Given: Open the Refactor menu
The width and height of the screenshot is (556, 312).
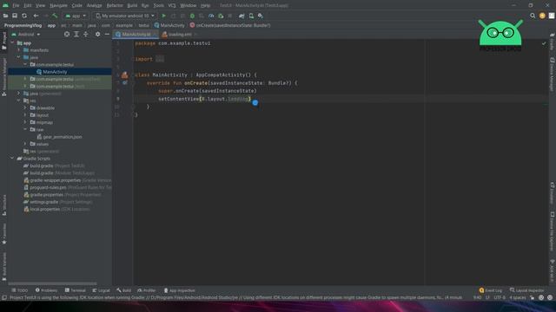Looking at the screenshot, I should (115, 6).
